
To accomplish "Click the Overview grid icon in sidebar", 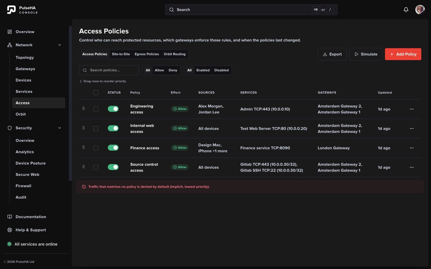I will tap(10, 32).
